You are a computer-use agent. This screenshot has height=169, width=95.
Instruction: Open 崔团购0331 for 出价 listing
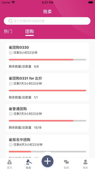pos(47,87)
